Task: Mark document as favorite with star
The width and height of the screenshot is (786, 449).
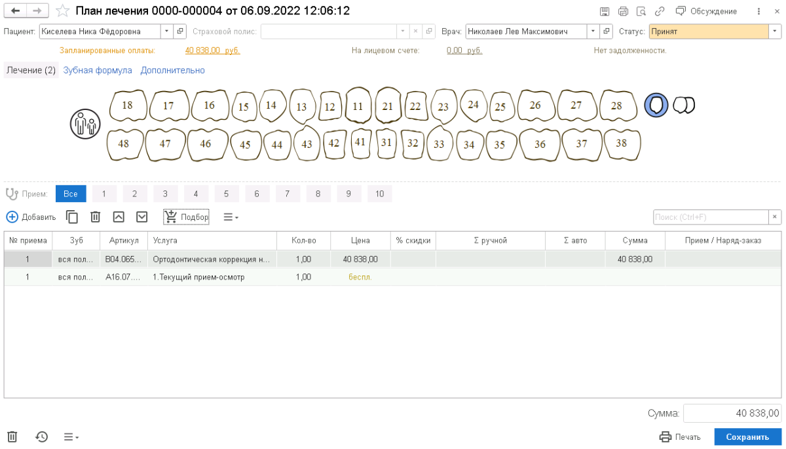Action: [62, 11]
